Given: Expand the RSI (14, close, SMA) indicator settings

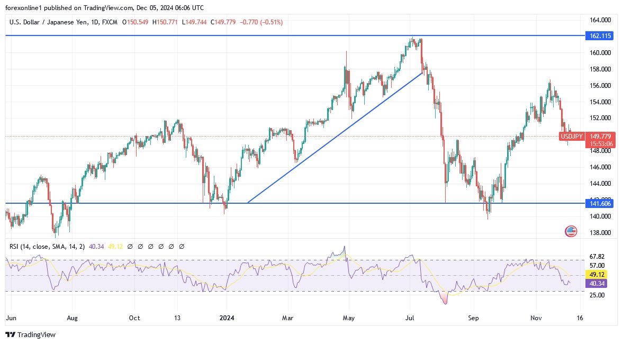Looking at the screenshot, I should [x=48, y=246].
